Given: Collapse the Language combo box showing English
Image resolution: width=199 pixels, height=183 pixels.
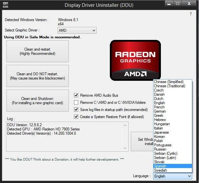Looking at the screenshot, I should coord(173,176).
